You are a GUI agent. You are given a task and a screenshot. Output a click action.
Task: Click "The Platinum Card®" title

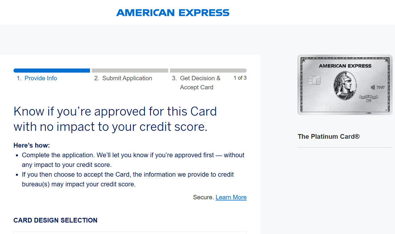point(329,136)
